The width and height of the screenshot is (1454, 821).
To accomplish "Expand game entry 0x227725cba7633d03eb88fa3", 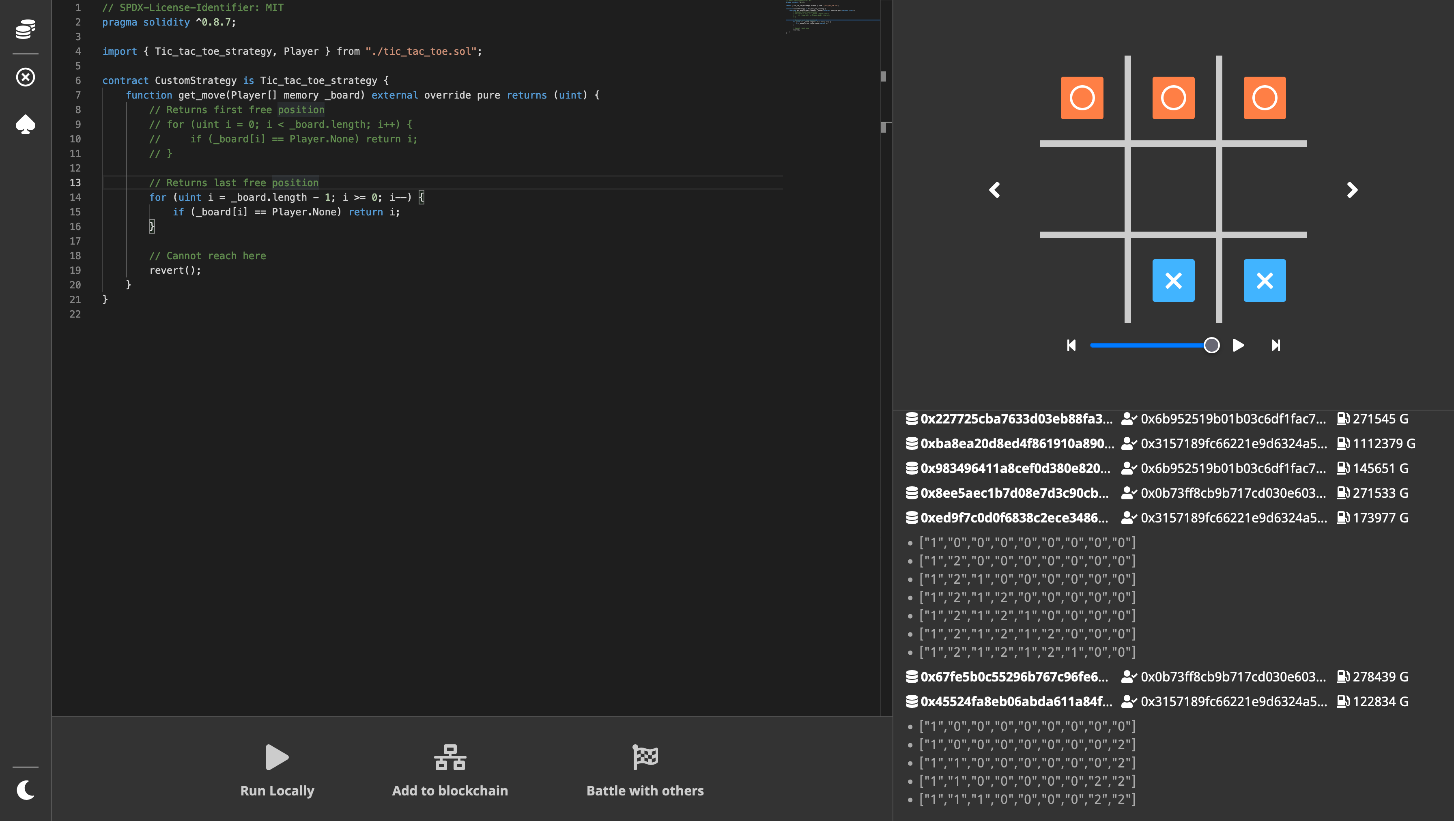I will point(1015,419).
